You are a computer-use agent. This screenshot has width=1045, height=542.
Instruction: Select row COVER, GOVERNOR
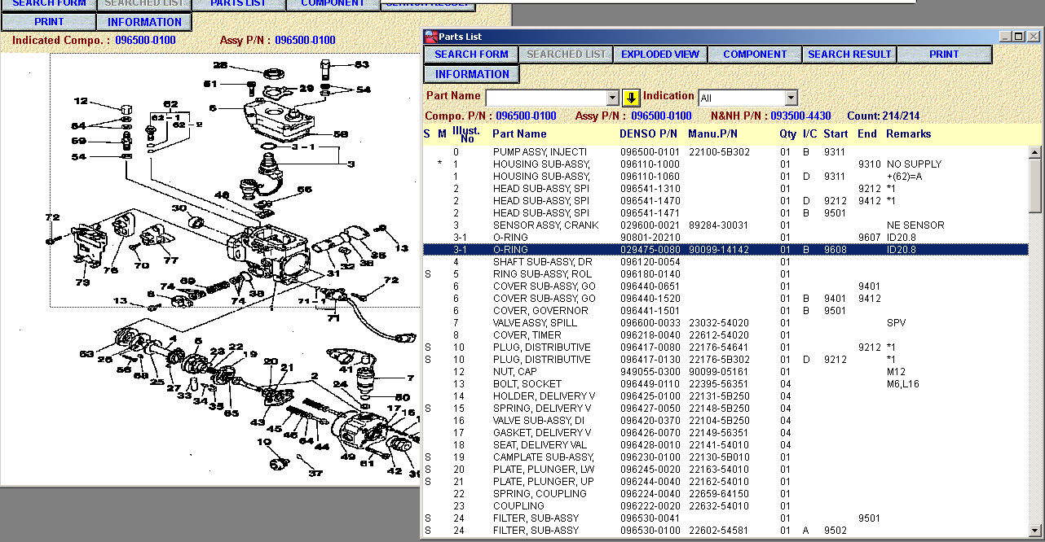click(725, 311)
